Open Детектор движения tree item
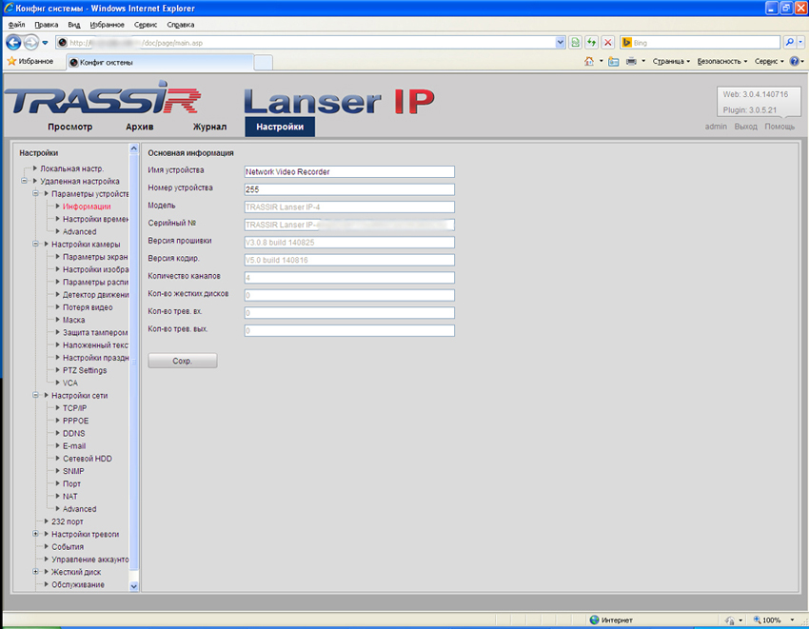This screenshot has width=809, height=629. 95,295
